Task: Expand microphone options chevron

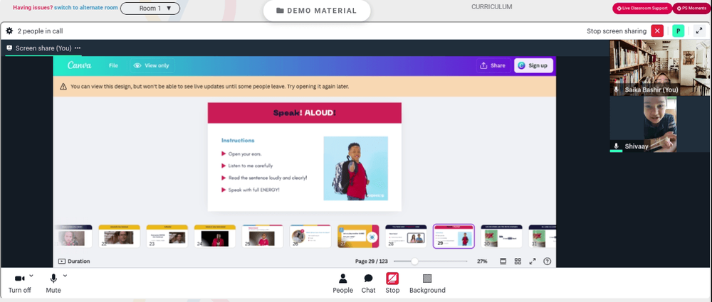Action: pyautogui.click(x=65, y=275)
